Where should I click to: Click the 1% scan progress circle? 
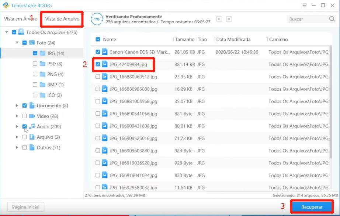[97, 19]
